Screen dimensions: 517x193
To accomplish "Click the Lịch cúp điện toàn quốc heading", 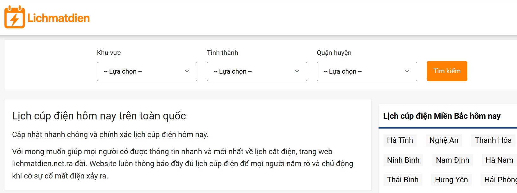I will coord(99,116).
